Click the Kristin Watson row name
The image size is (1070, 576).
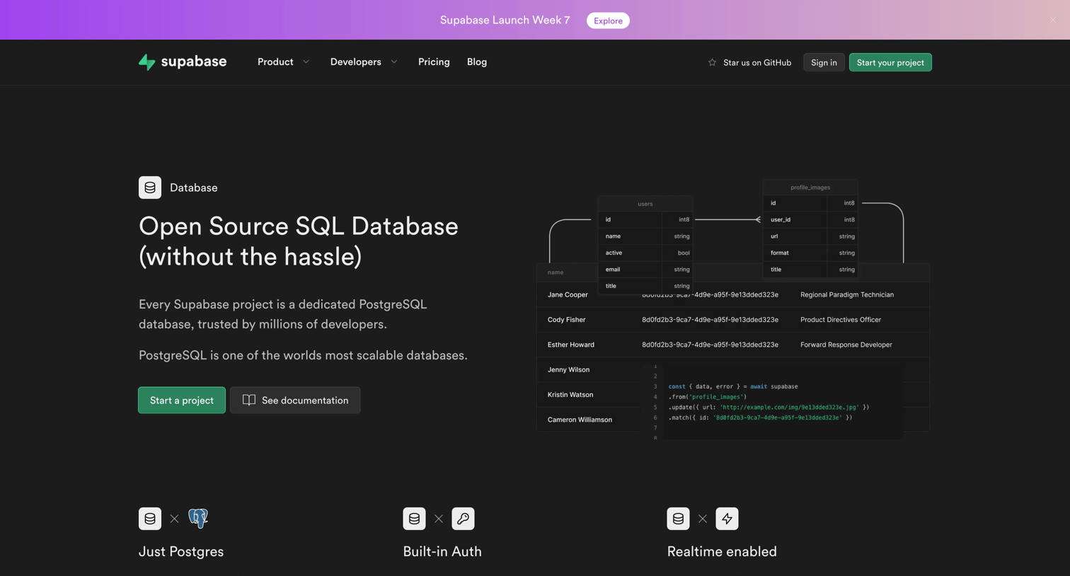[570, 394]
